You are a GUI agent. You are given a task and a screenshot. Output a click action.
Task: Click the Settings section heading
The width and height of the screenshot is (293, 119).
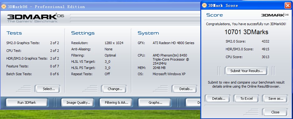[83, 33]
